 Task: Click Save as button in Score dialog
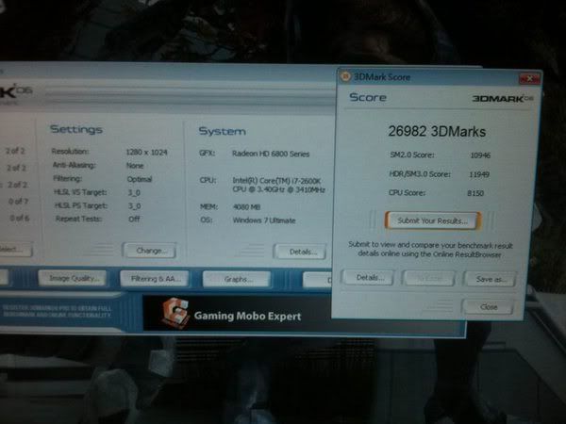(491, 279)
